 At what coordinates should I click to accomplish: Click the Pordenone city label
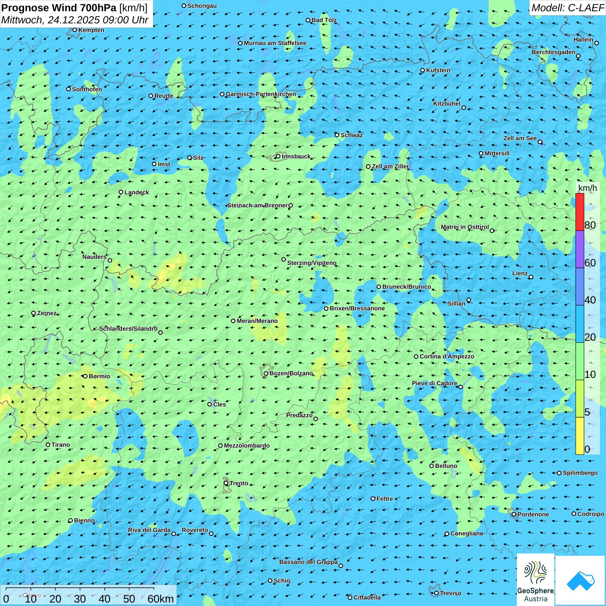coord(533,514)
